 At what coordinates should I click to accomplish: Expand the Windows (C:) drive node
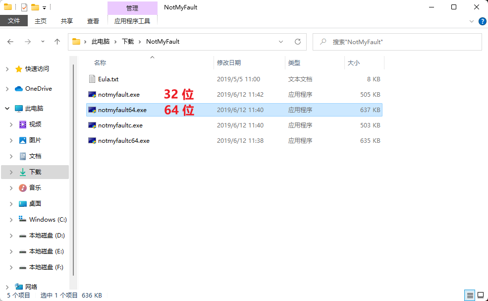pos(11,220)
